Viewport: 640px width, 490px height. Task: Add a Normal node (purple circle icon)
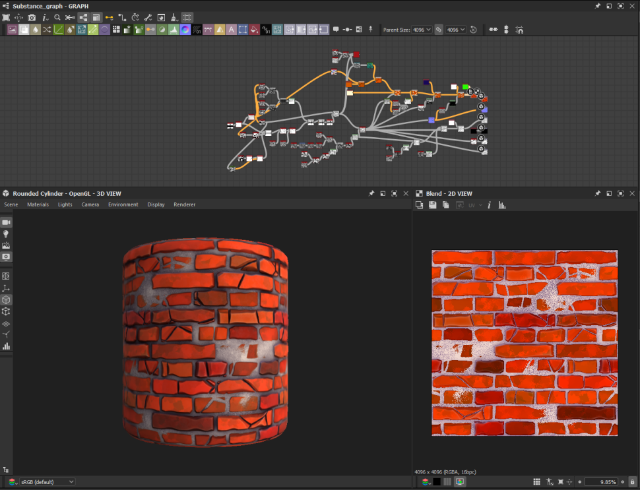pos(104,30)
